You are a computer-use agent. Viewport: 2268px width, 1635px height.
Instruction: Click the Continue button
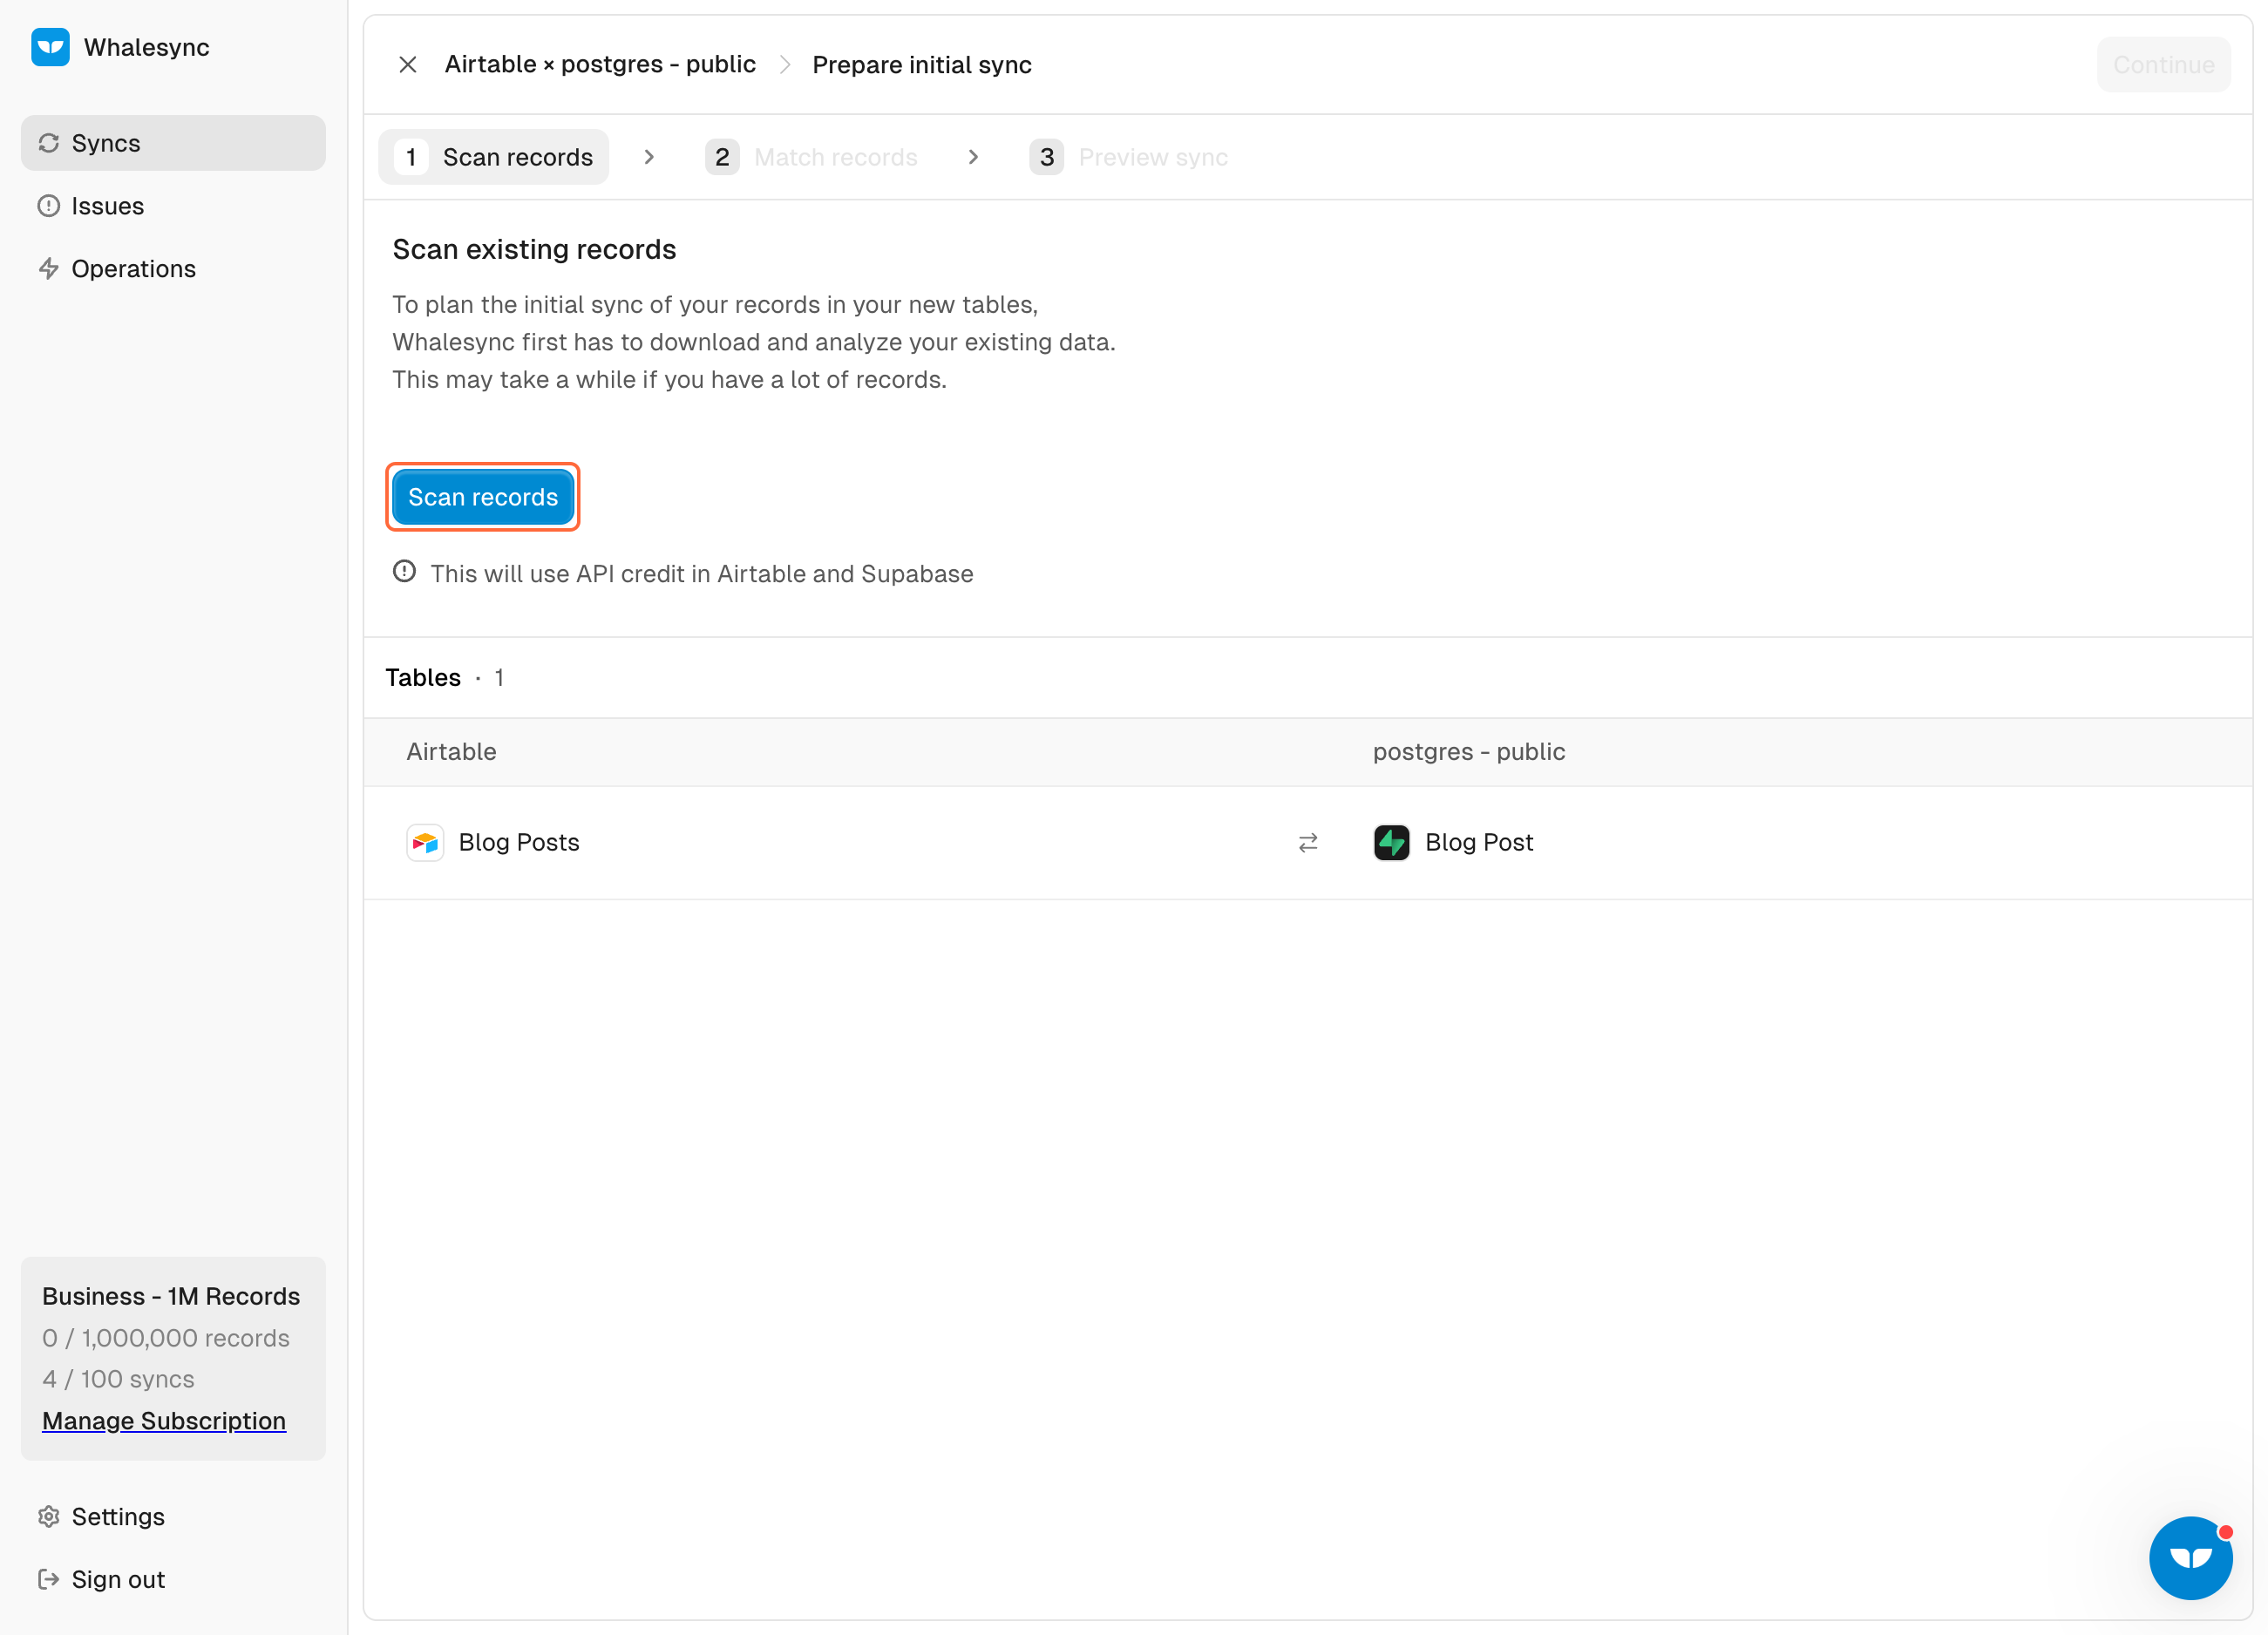(2164, 65)
